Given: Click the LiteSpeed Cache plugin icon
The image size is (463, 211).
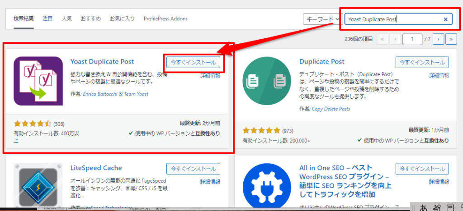Looking at the screenshot, I should pyautogui.click(x=38, y=185).
